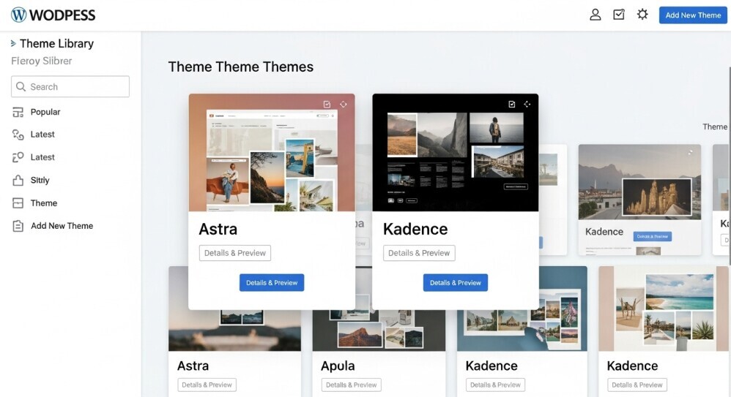
Task: Click the Theme sidebar icon
Action: [18, 203]
